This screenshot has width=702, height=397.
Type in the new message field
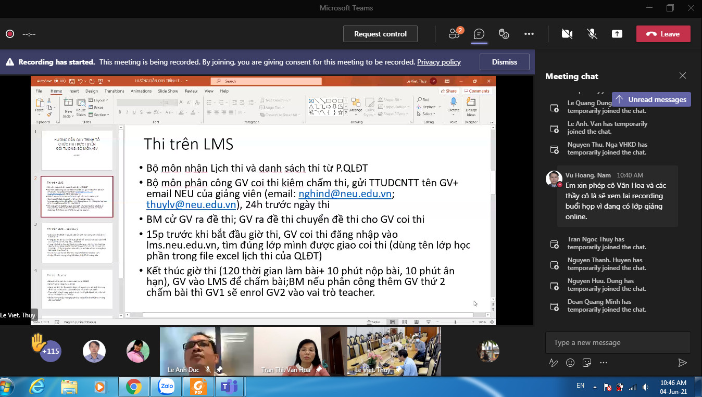[617, 342]
